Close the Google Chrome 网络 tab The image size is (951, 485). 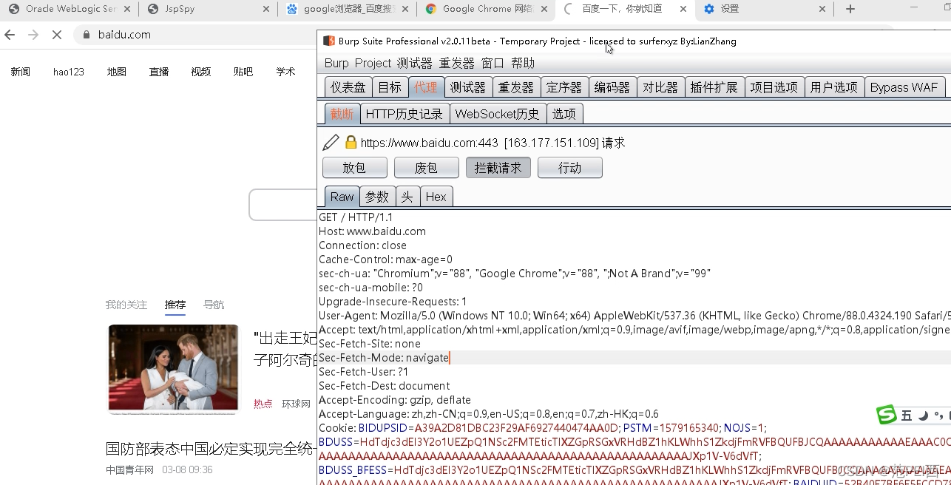(x=544, y=9)
